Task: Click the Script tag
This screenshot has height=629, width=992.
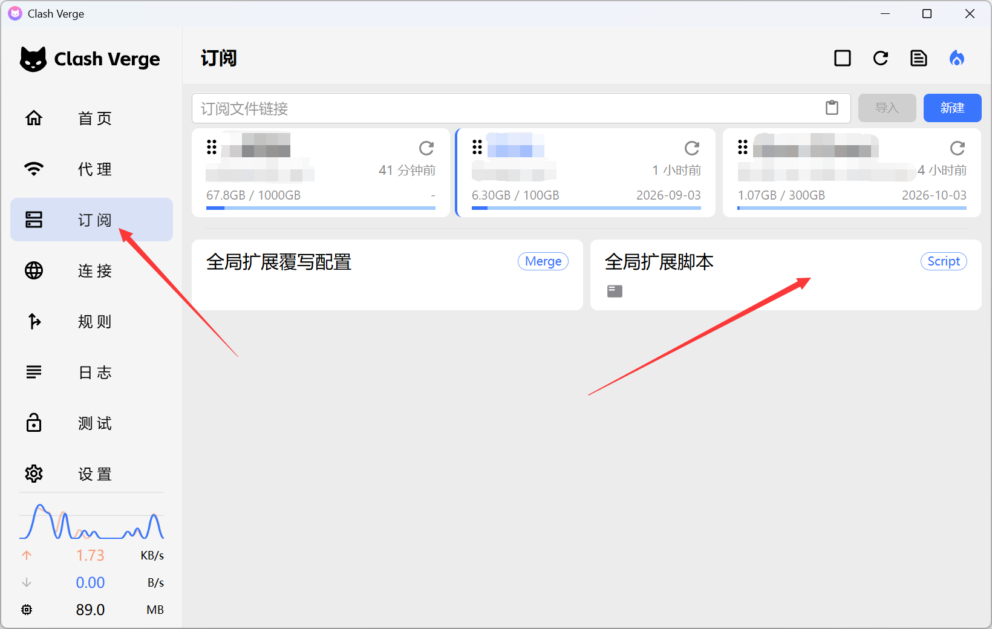Action: [944, 261]
